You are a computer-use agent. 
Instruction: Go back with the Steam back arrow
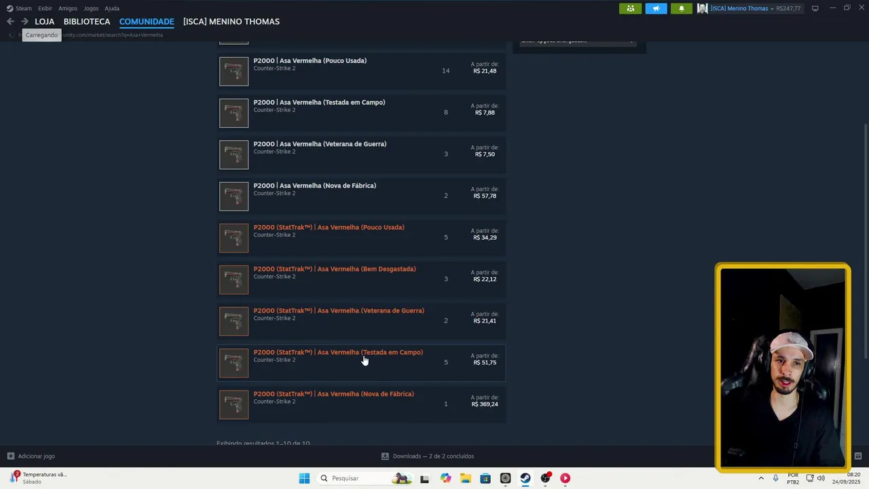coord(10,22)
